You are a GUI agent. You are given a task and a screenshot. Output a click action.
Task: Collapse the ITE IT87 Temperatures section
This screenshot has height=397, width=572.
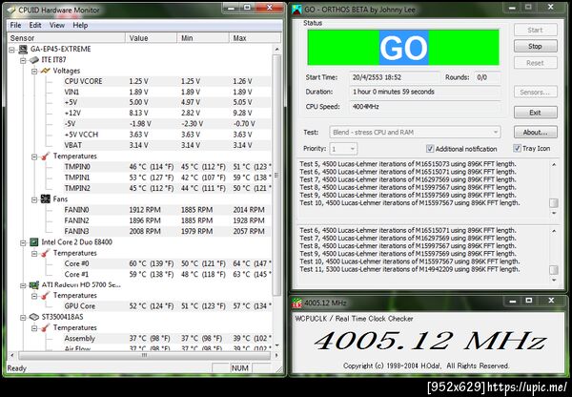(x=34, y=157)
